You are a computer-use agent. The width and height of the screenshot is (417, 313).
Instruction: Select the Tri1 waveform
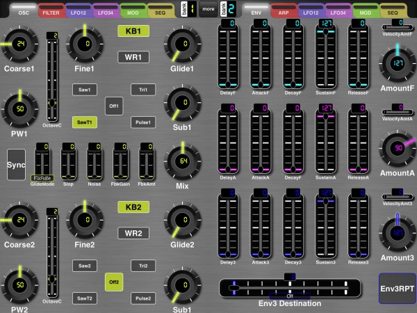click(x=143, y=90)
